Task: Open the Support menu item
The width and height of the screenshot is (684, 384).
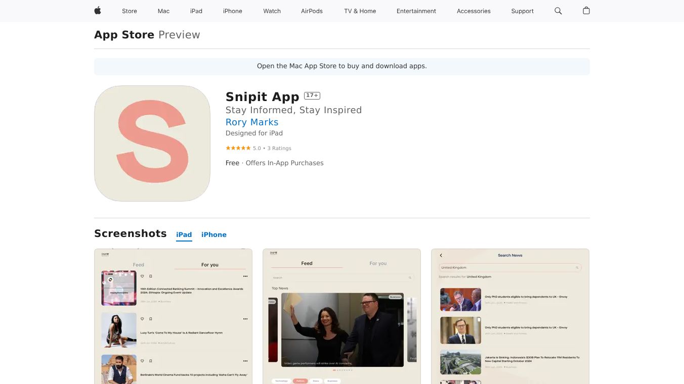Action: point(523,11)
